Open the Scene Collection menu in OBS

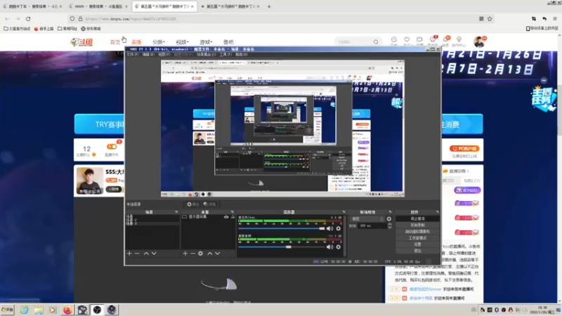coord(206,55)
